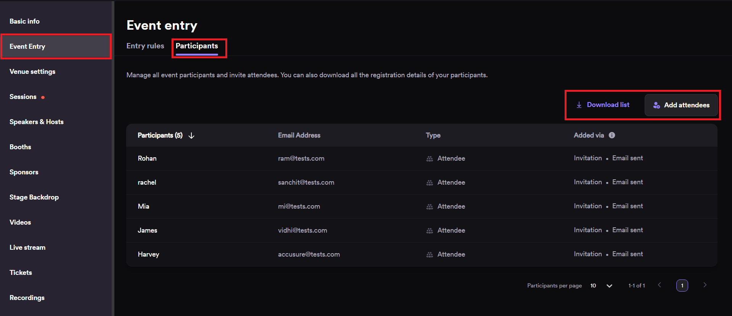
Task: Click page number 1 button
Action: click(682, 286)
